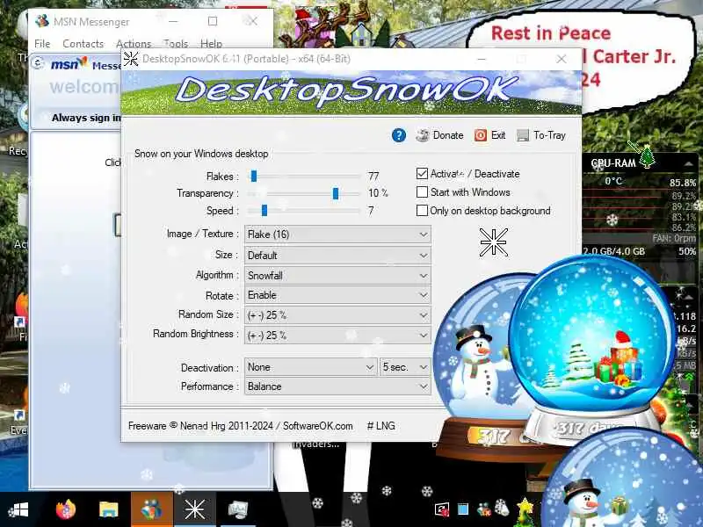Click the Flakes value 77
Viewport: 703px width, 527px height.
pos(373,177)
